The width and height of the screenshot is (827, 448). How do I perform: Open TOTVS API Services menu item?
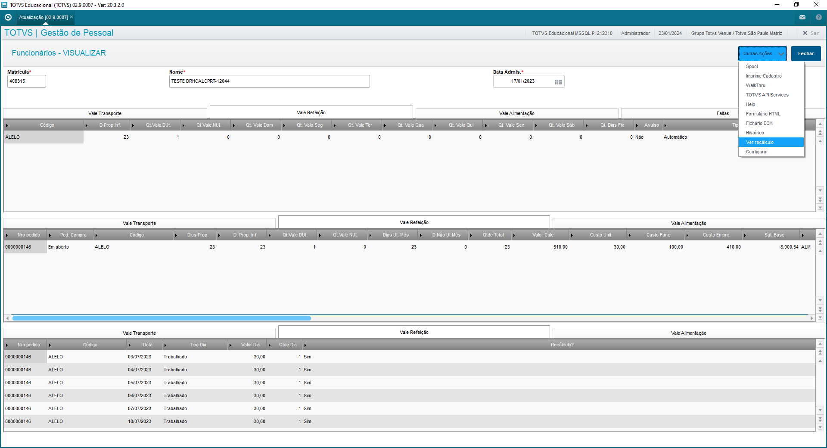pos(771,95)
